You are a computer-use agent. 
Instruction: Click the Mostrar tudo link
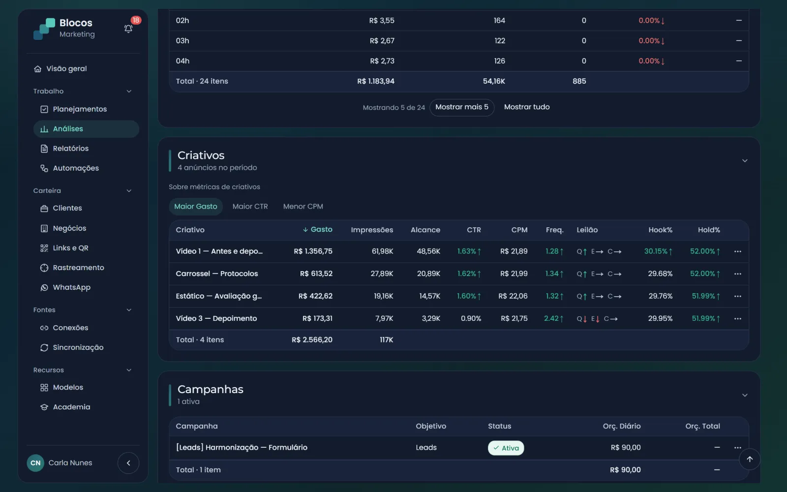coord(527,107)
